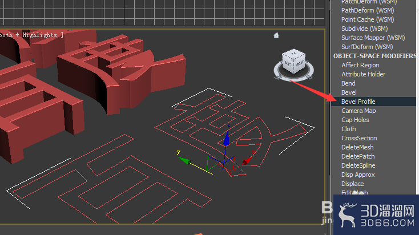Select the Attribute Holder modifier
Viewport: 419px width, 235px height.
[x=364, y=74]
